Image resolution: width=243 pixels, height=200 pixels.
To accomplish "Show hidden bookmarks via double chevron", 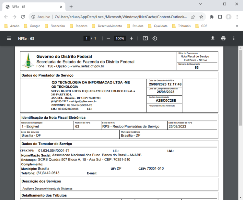I will tap(237, 26).
